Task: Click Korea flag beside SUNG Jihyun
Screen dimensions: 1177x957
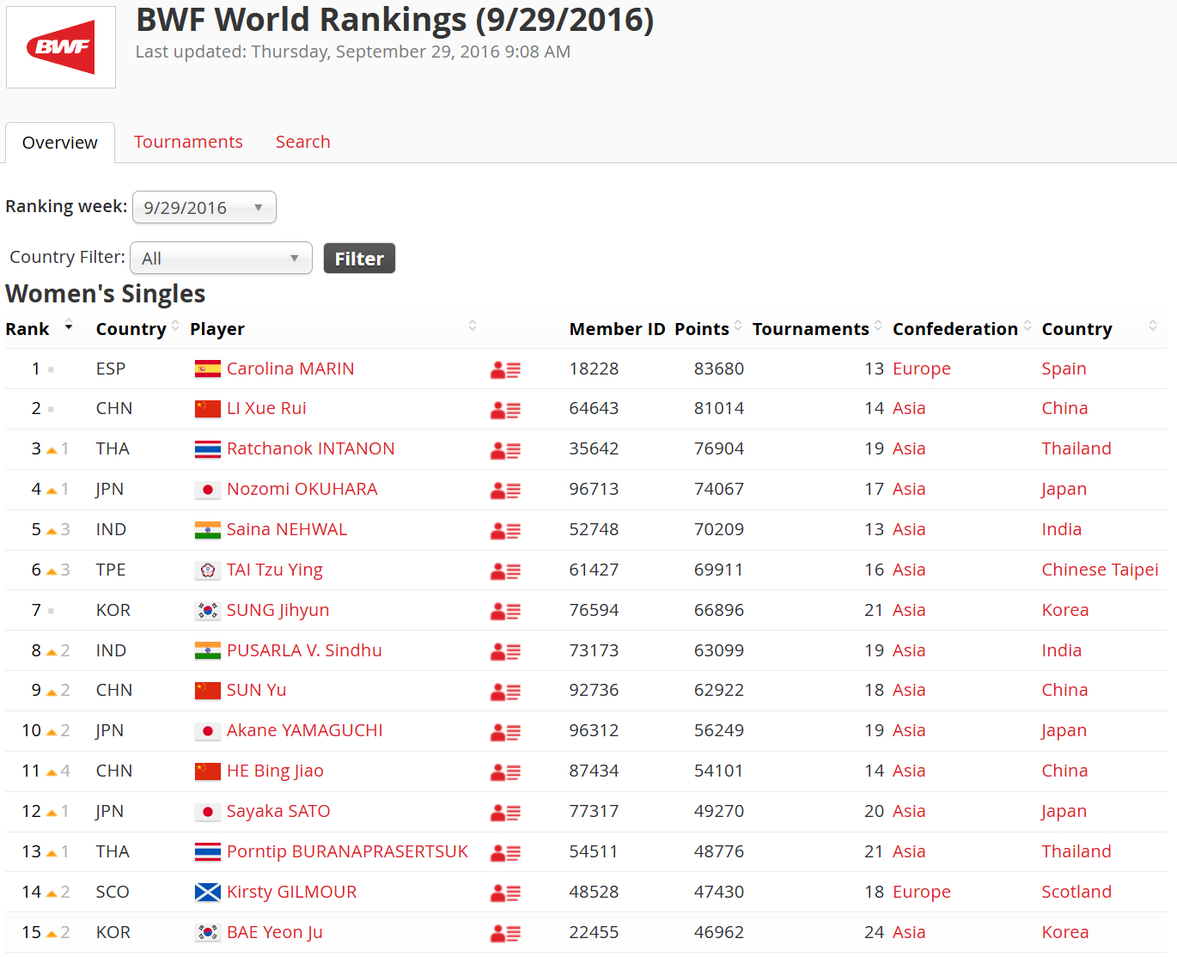Action: [x=208, y=611]
